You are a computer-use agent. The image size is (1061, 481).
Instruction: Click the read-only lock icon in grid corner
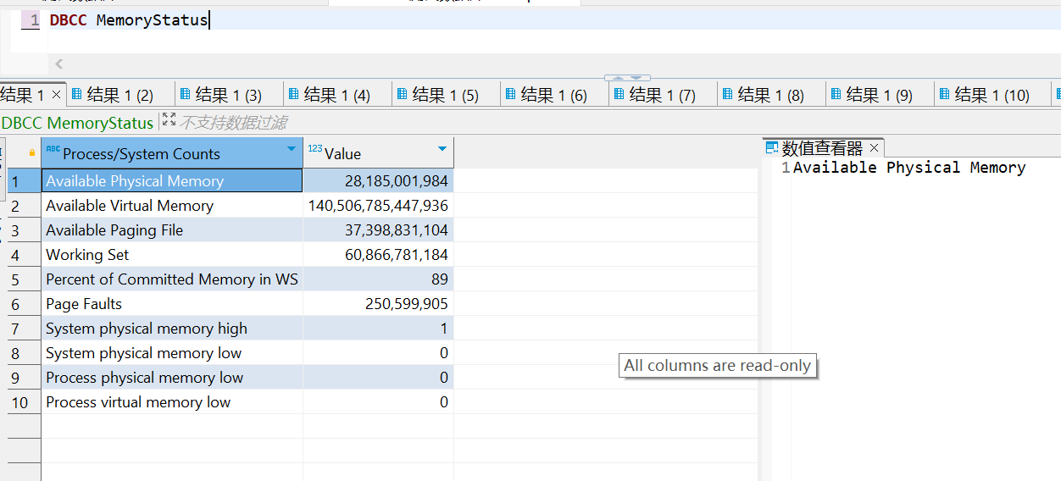[x=32, y=153]
